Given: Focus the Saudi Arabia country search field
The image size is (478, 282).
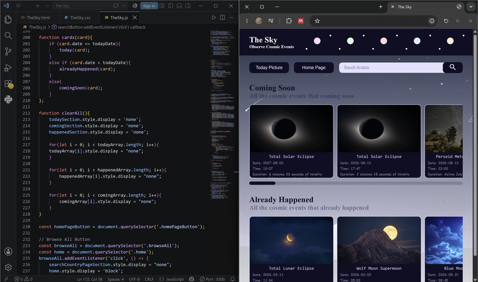Looking at the screenshot, I should pos(391,67).
